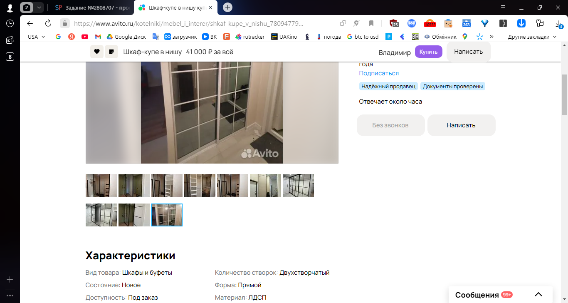The width and height of the screenshot is (568, 303).
Task: Close the Шкаф-купе в нишу tab
Action: 211,7
